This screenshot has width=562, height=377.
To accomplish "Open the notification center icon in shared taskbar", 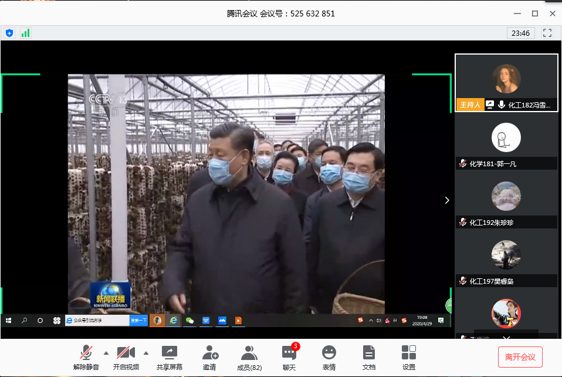I will coord(441,320).
